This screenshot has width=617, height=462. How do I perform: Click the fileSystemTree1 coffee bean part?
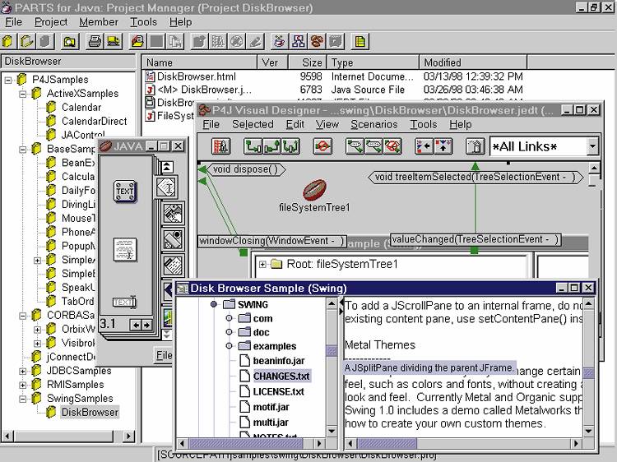[314, 190]
